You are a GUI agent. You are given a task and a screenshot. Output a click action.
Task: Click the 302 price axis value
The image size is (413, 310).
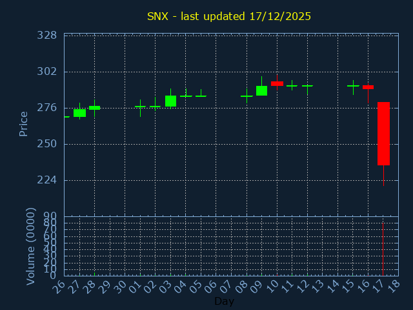click(46, 71)
